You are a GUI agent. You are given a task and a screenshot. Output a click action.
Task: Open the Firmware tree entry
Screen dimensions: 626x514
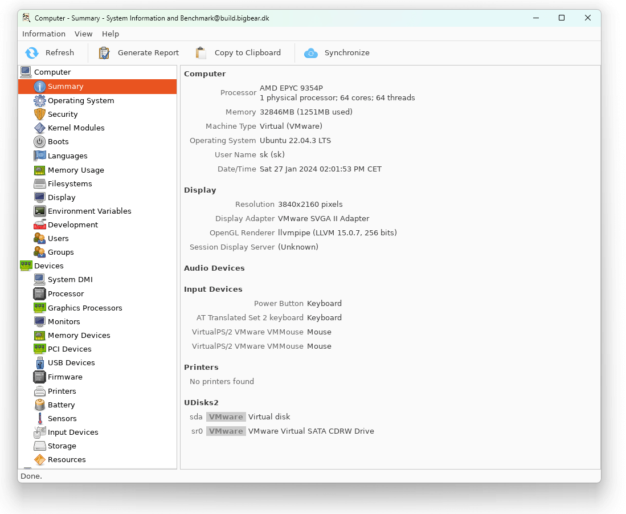tap(65, 377)
